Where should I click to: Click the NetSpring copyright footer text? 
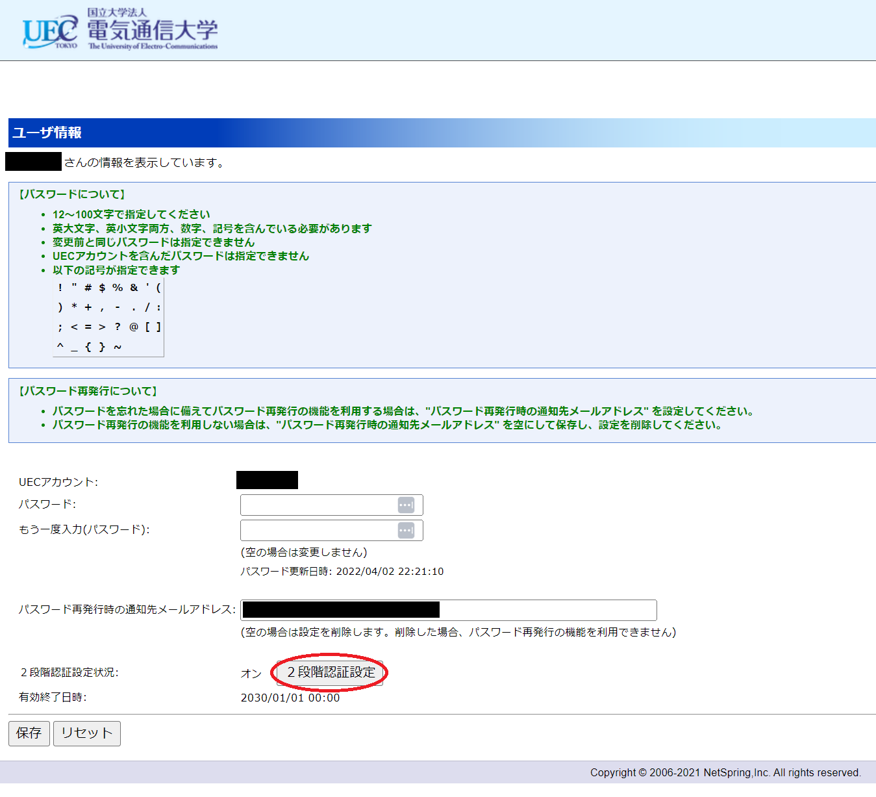point(725,772)
